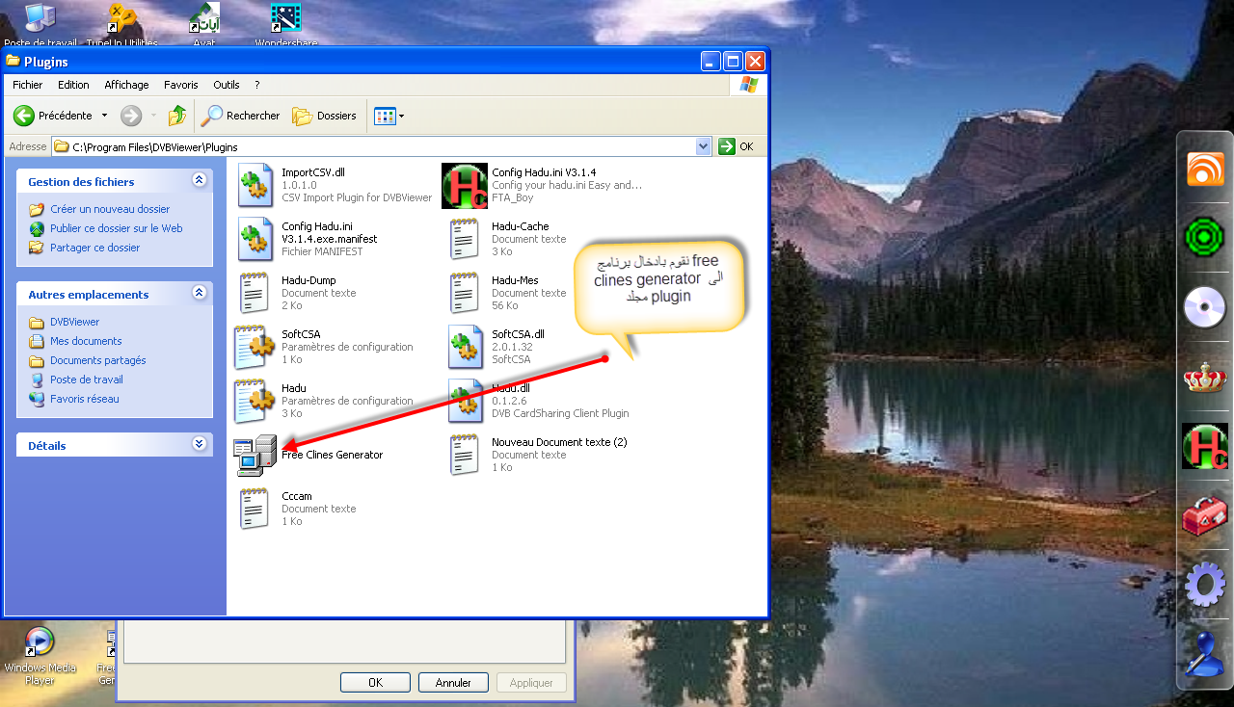Select the Hadu-Cache text document
Image resolution: width=1234 pixels, height=707 pixels.
[x=464, y=239]
